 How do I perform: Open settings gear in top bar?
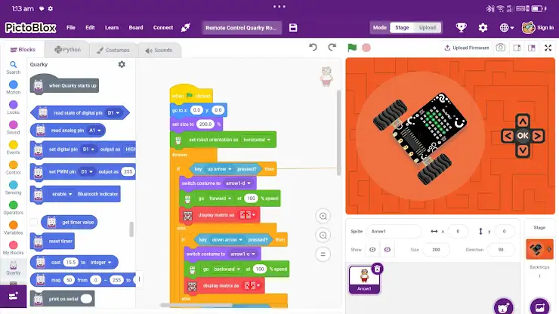(x=483, y=27)
